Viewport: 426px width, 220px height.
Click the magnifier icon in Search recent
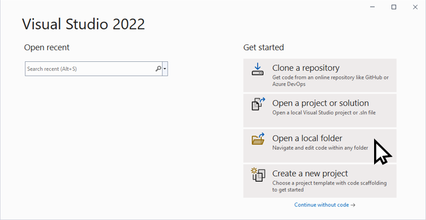tap(158, 69)
